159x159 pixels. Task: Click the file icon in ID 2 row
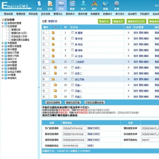pyautogui.click(x=53, y=39)
